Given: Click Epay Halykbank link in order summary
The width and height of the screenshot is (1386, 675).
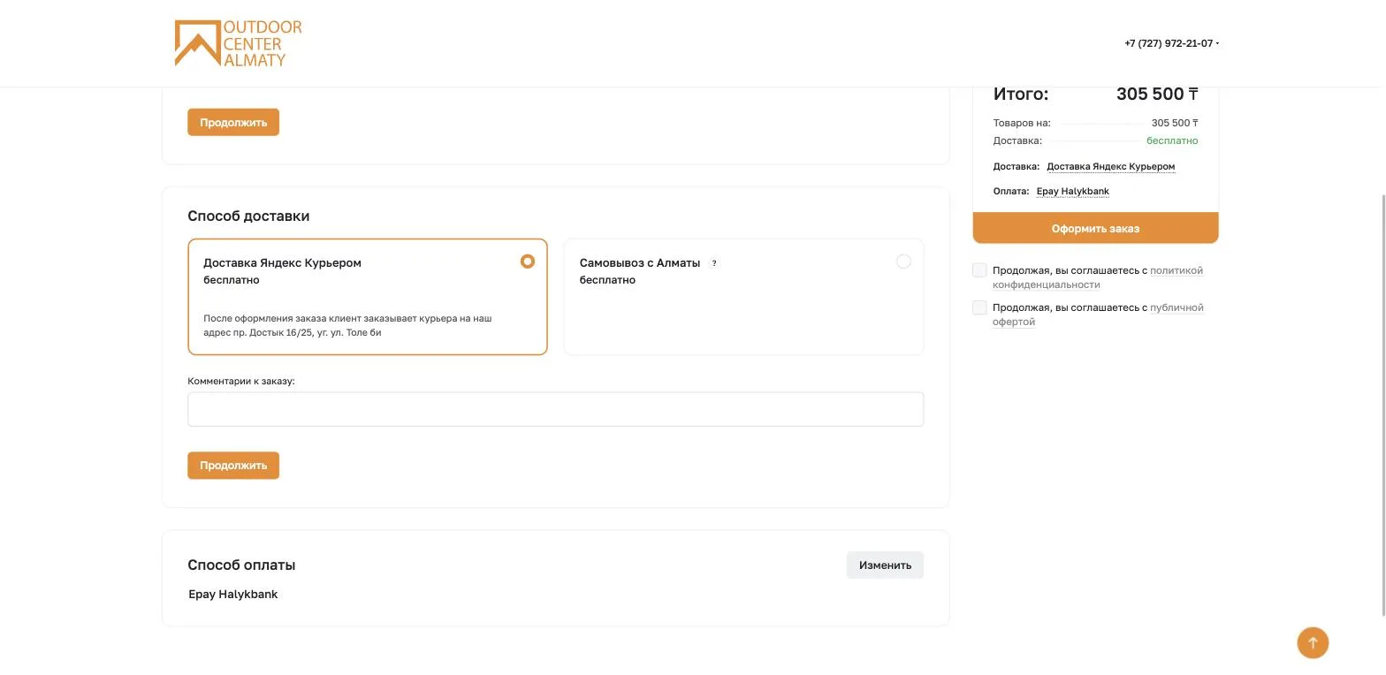Looking at the screenshot, I should coord(1073,191).
